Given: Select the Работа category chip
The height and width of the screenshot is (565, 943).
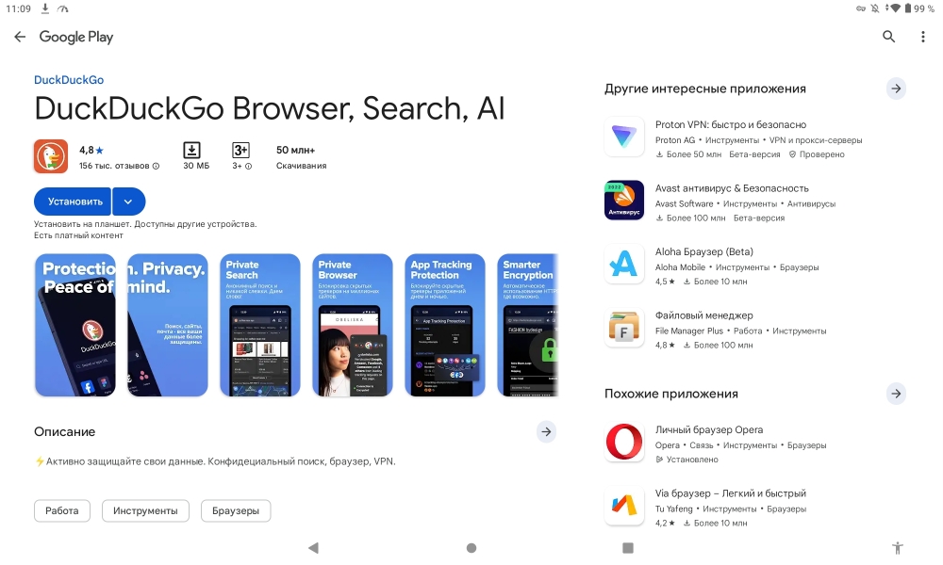Looking at the screenshot, I should point(62,511).
